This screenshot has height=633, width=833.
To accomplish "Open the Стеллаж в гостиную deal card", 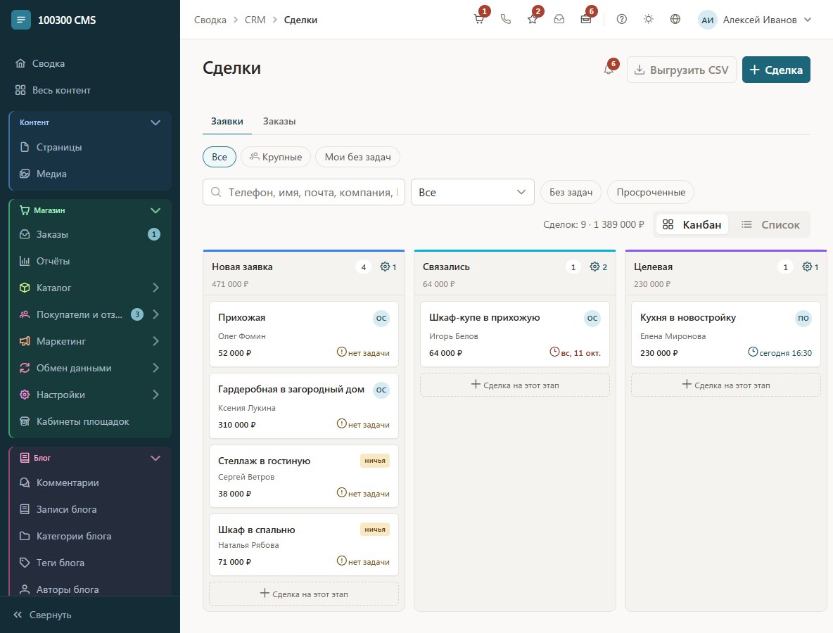I will click(x=304, y=476).
